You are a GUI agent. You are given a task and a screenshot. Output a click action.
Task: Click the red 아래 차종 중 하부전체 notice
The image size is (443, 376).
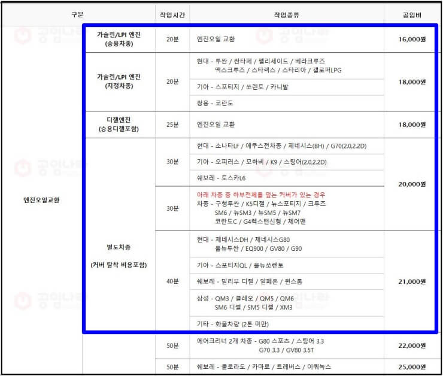click(x=261, y=195)
